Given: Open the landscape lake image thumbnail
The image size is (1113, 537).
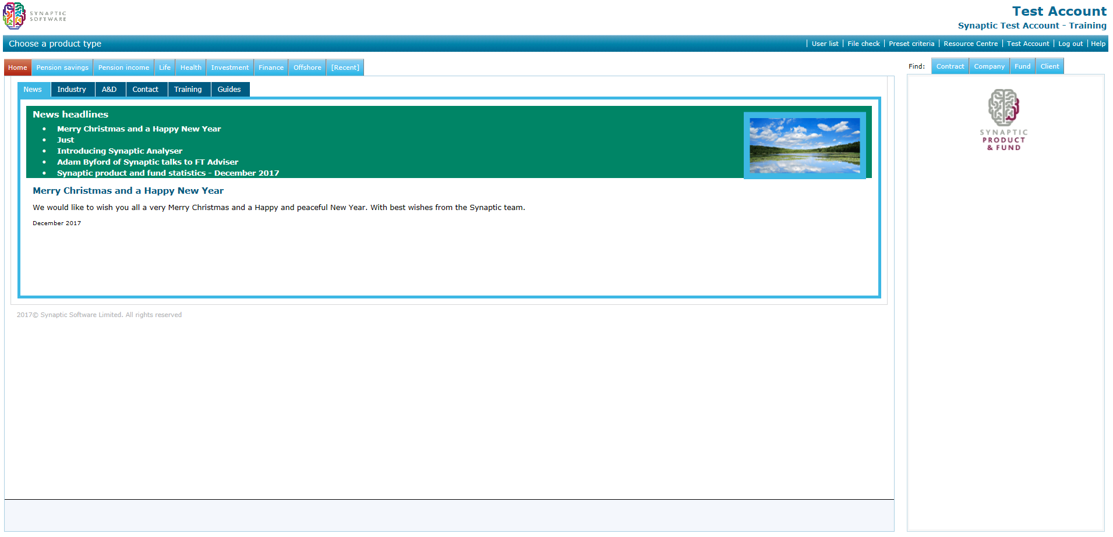Looking at the screenshot, I should (x=804, y=145).
